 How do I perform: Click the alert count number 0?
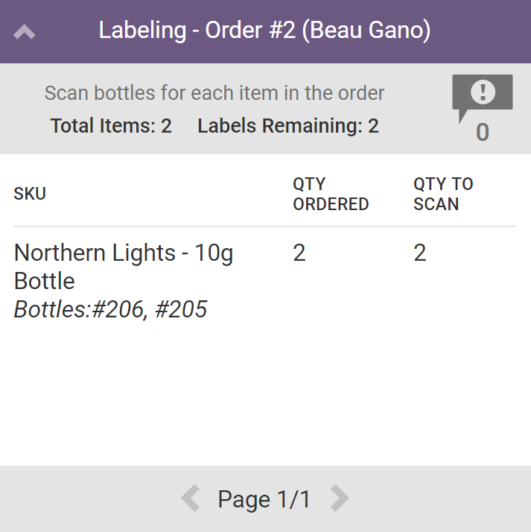coord(483,133)
